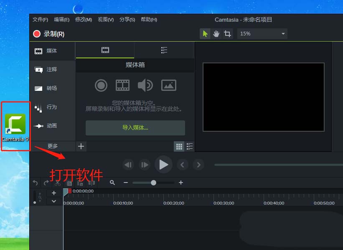Redo the last action
This screenshot has width=343, height=250.
coord(46,183)
